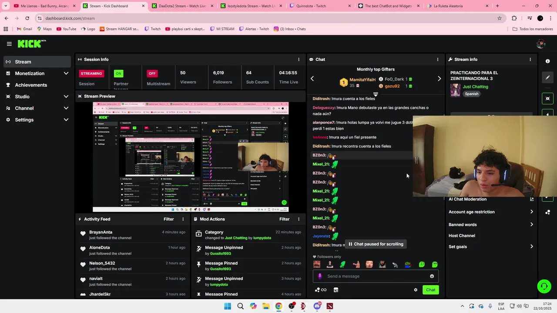Open Windows taskbar search
The width and height of the screenshot is (557, 313).
240,306
